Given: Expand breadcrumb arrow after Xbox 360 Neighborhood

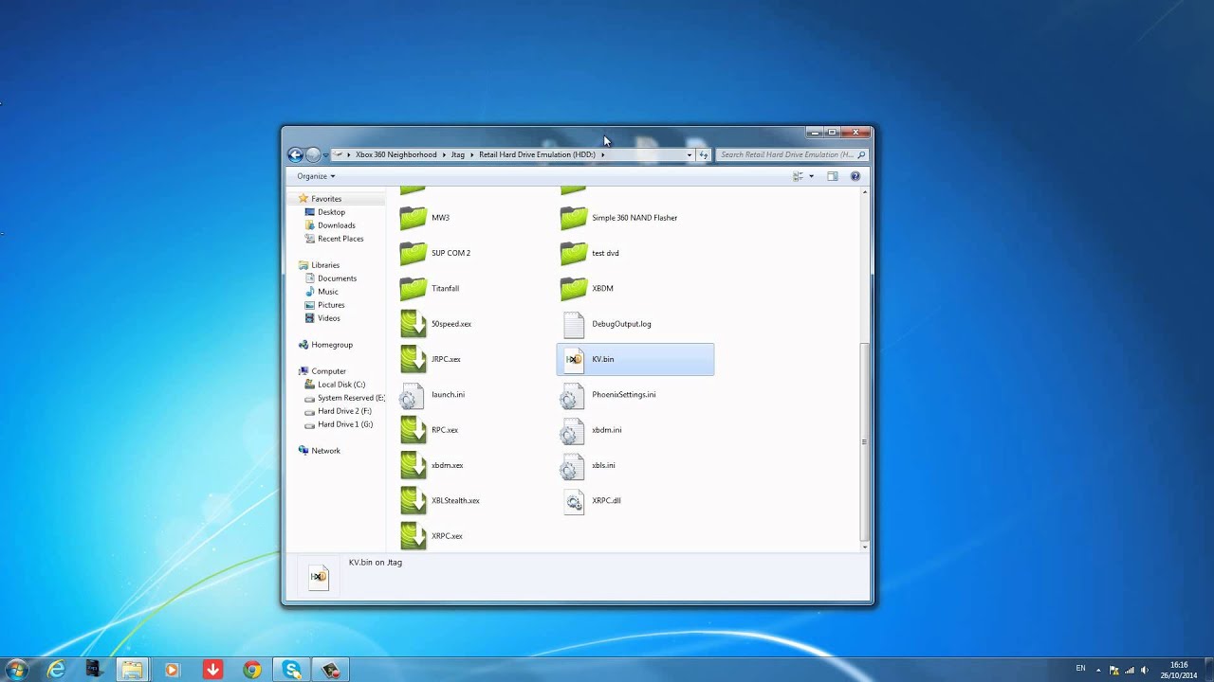Looking at the screenshot, I should [x=443, y=154].
